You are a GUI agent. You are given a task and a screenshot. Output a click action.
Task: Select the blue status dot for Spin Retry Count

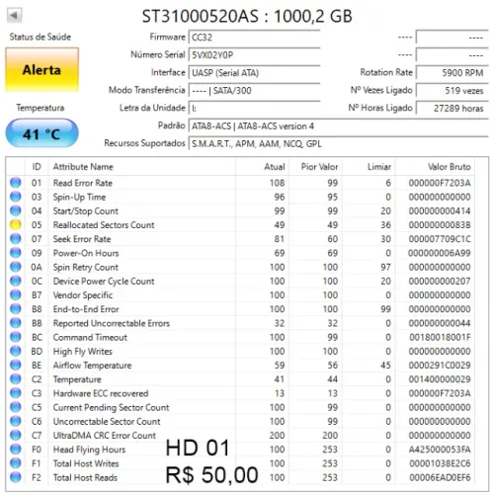coord(15,267)
